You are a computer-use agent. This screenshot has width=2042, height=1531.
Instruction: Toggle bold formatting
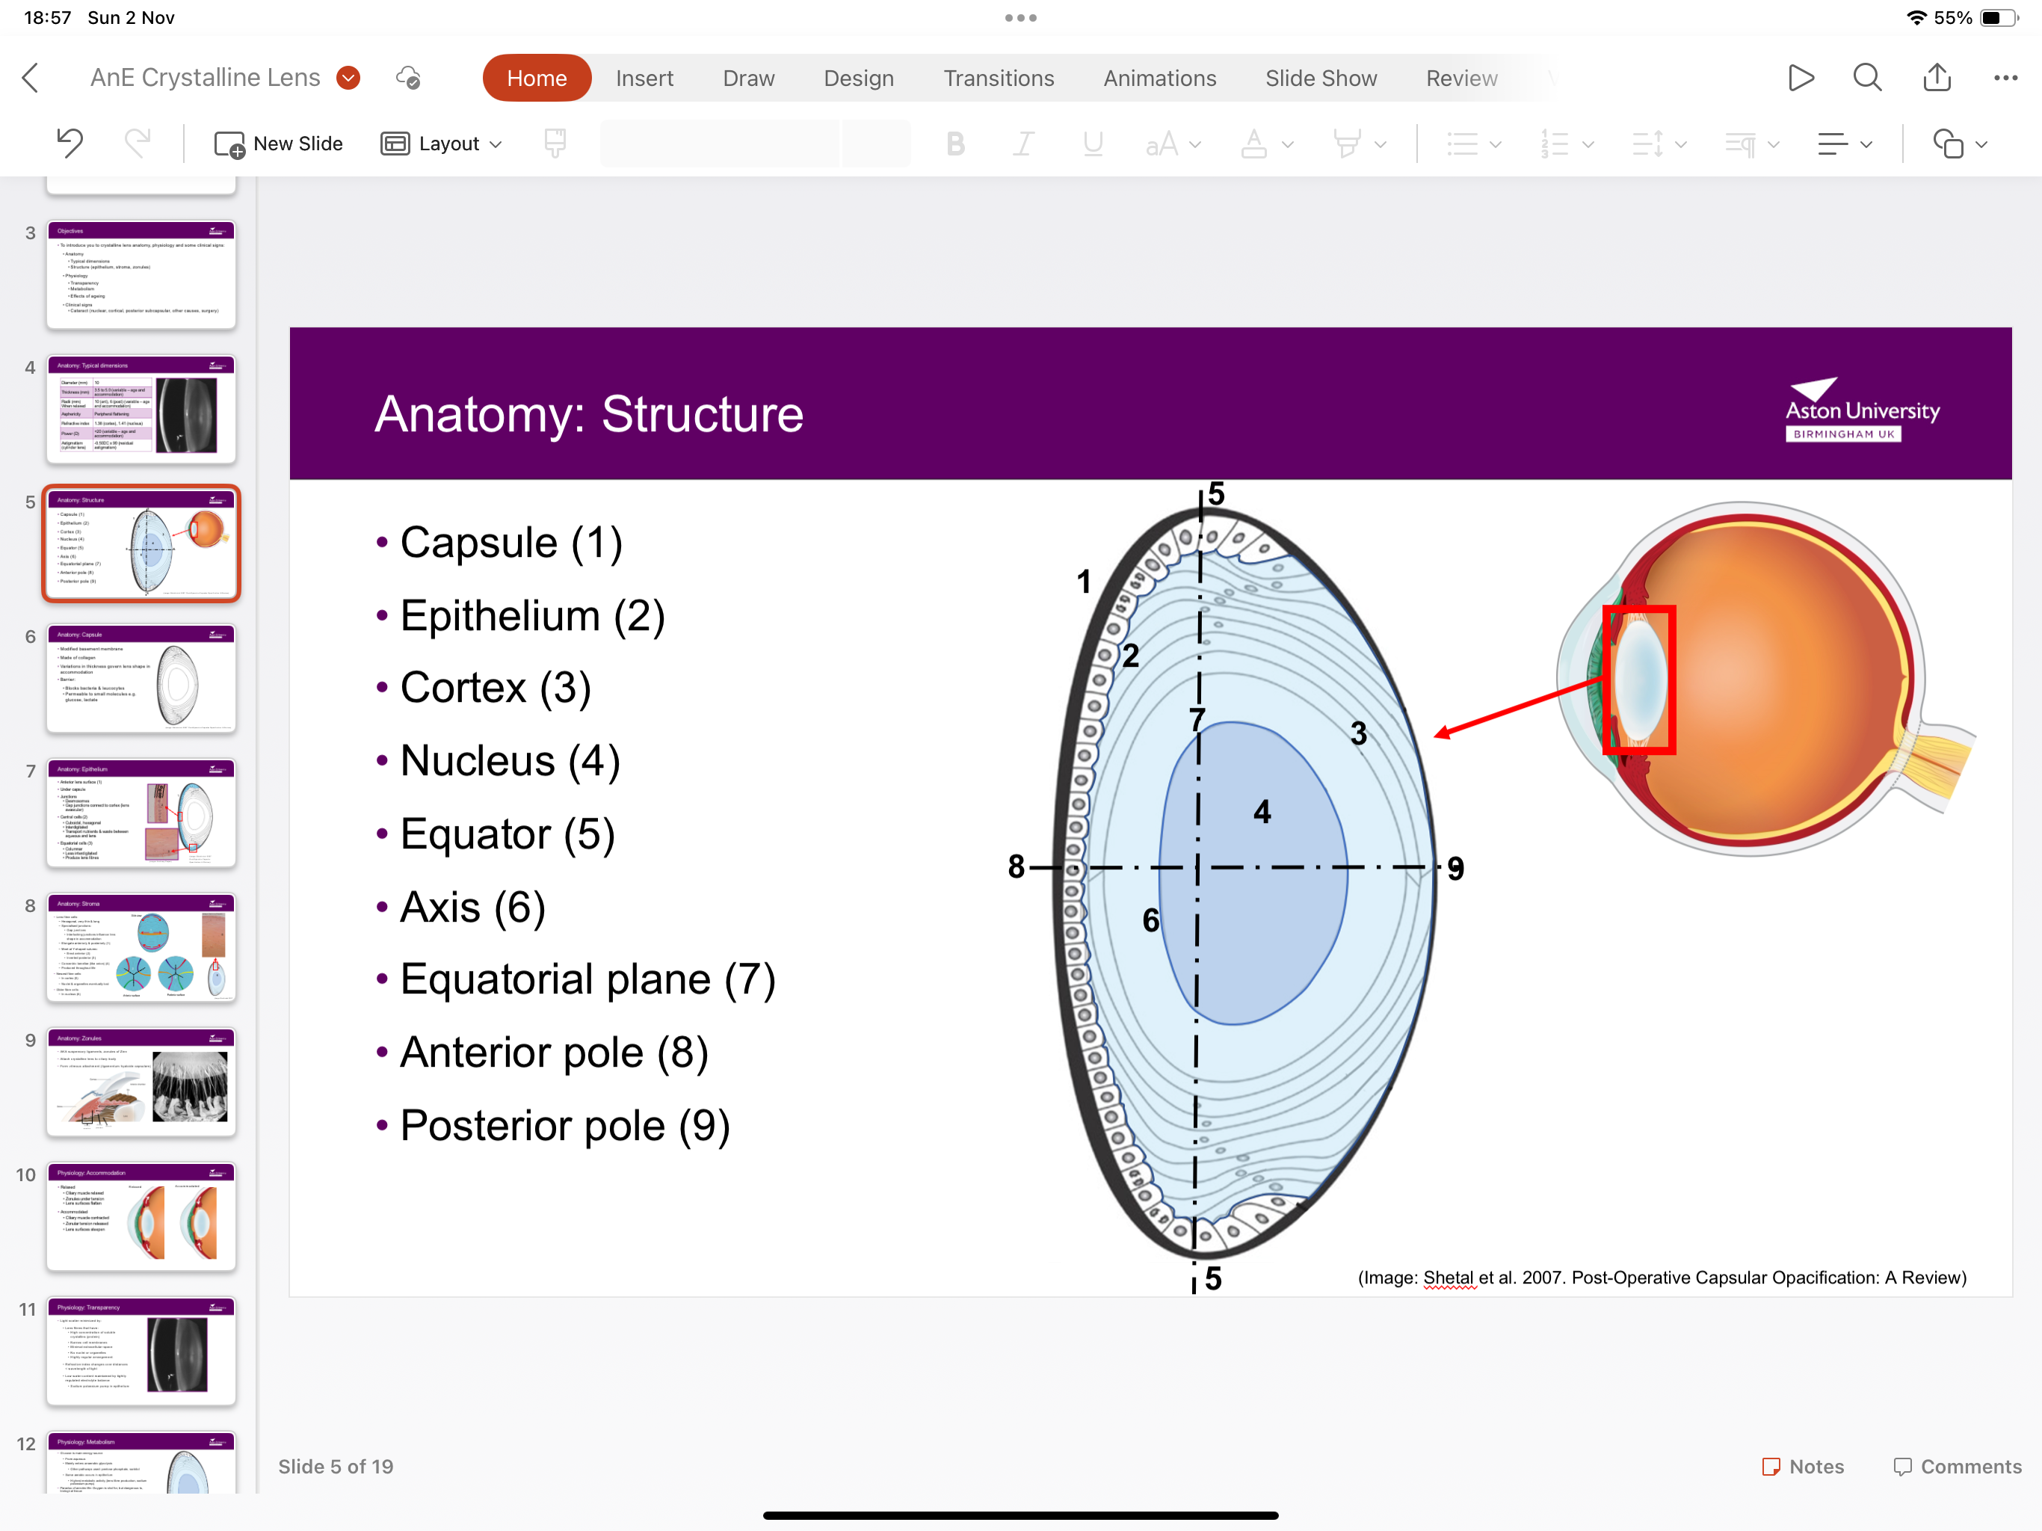tap(955, 144)
